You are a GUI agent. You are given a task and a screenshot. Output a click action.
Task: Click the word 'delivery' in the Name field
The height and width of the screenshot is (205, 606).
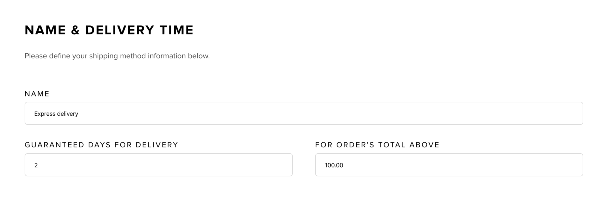click(x=67, y=114)
